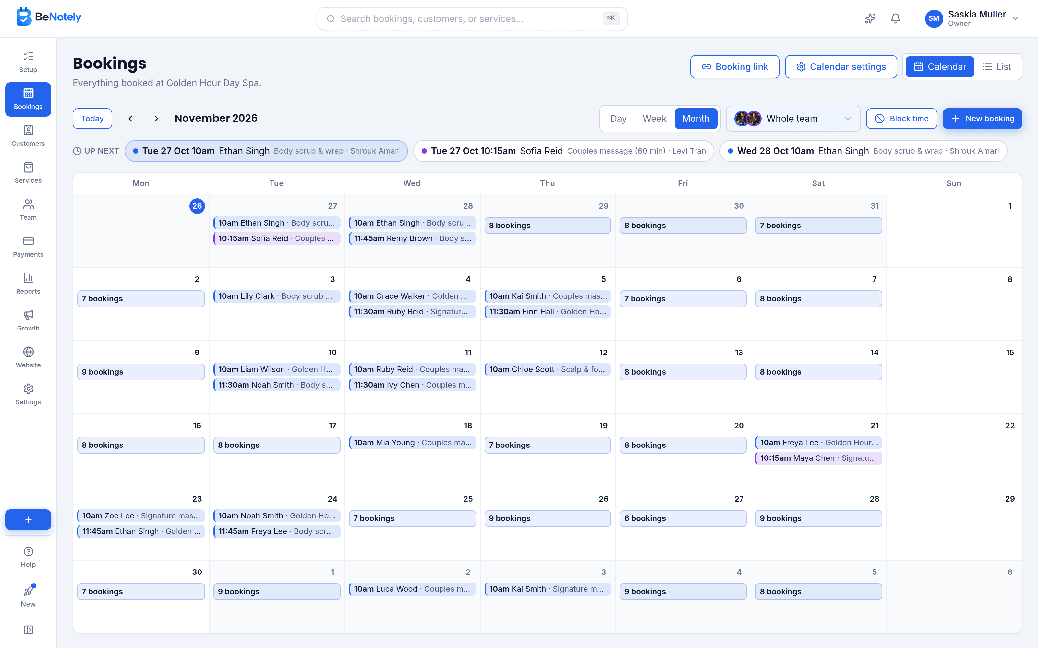This screenshot has height=648, width=1038.
Task: Open 10:15am Maya Chen booking
Action: [x=818, y=458]
